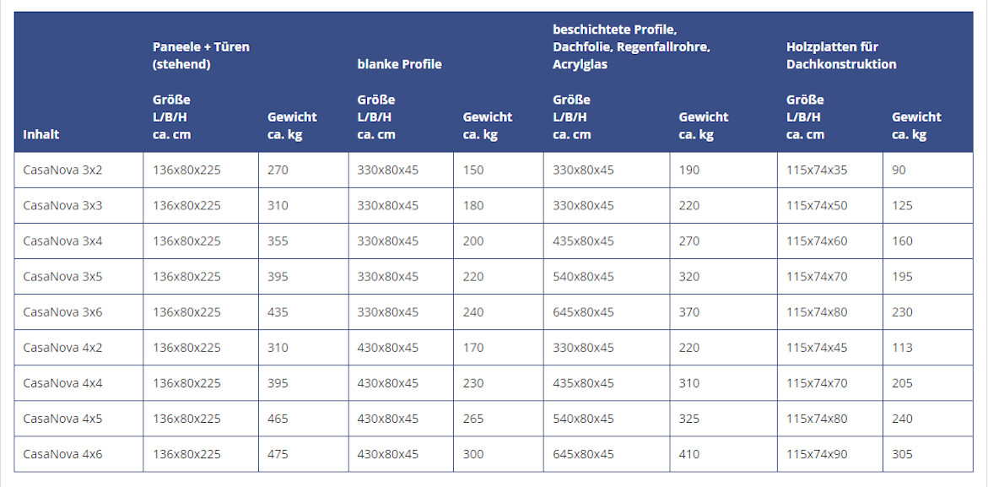Click the 305 kg Holzplatten weight cell
This screenshot has width=988, height=487.
click(x=902, y=454)
